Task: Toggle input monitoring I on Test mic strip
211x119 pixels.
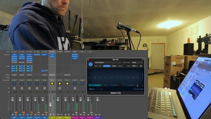Action: point(40,112)
